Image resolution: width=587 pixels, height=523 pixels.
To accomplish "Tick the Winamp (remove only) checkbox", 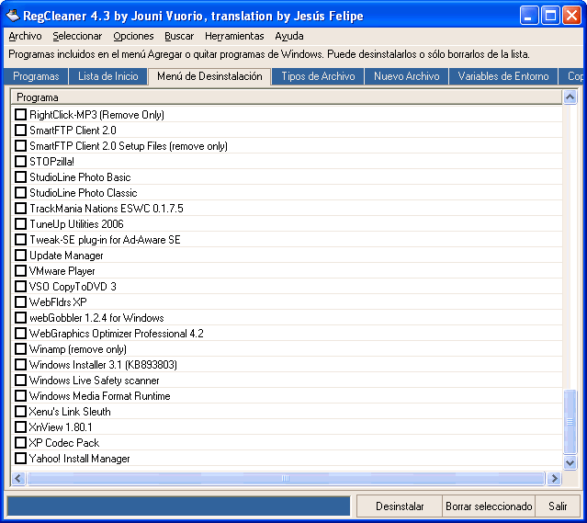I will coord(20,349).
